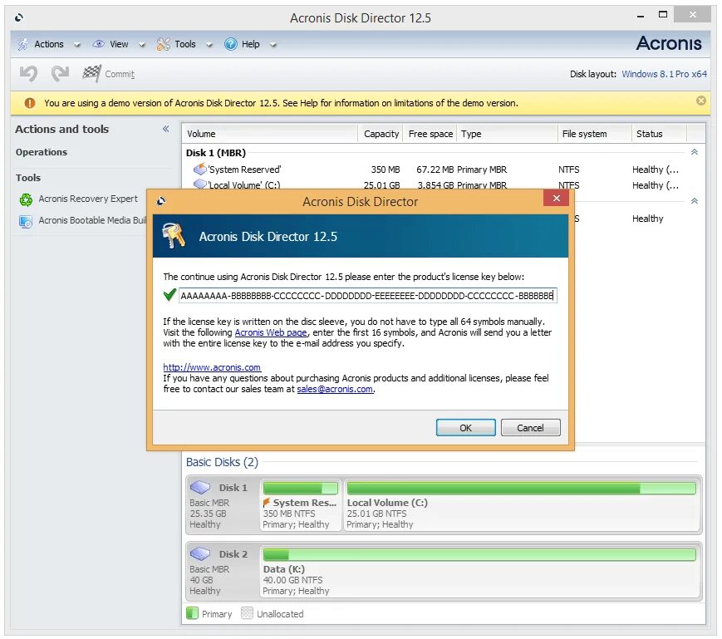The height and width of the screenshot is (639, 722).
Task: Click the Redo arrow icon
Action: click(x=60, y=73)
